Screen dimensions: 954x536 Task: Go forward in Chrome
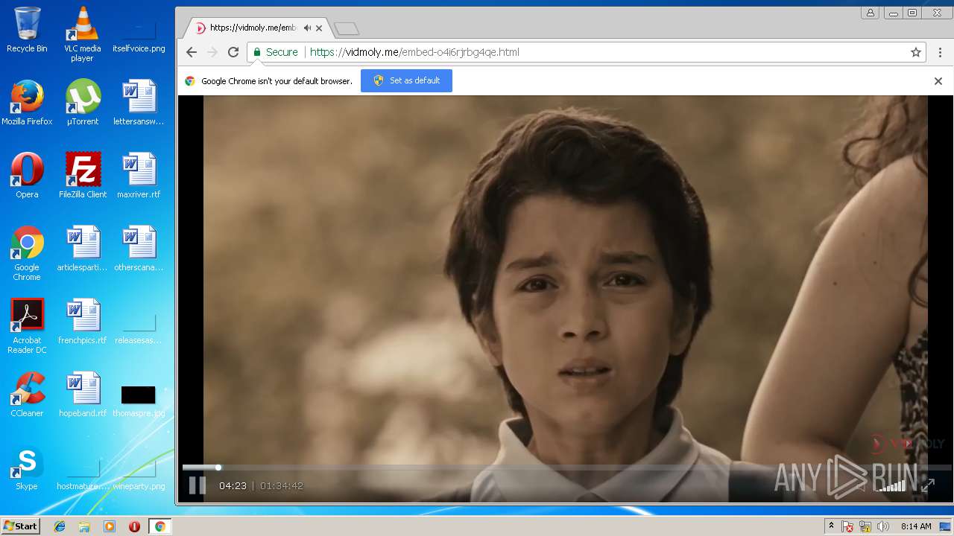212,52
